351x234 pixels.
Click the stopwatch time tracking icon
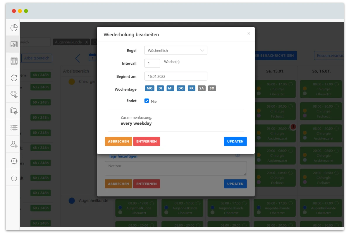click(x=14, y=78)
